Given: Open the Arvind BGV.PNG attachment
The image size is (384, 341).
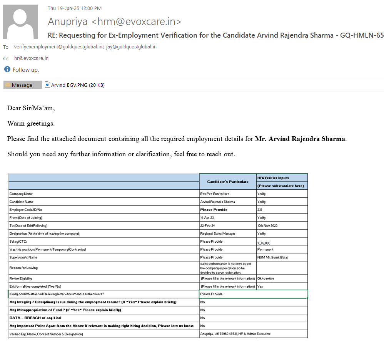Looking at the screenshot, I should tap(77, 85).
